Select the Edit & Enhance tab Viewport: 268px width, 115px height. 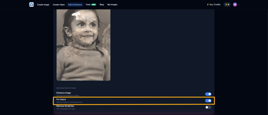tap(75, 5)
